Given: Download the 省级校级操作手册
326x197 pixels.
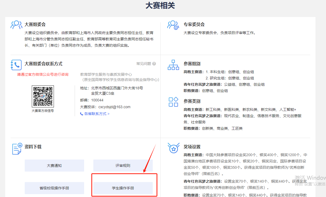Looking at the screenshot, I should tap(54, 188).
